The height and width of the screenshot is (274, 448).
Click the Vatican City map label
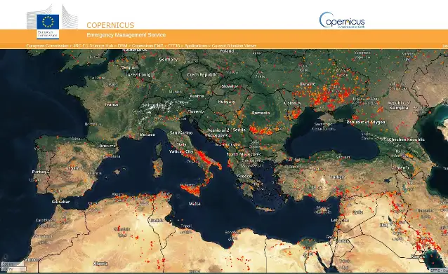pos(181,151)
